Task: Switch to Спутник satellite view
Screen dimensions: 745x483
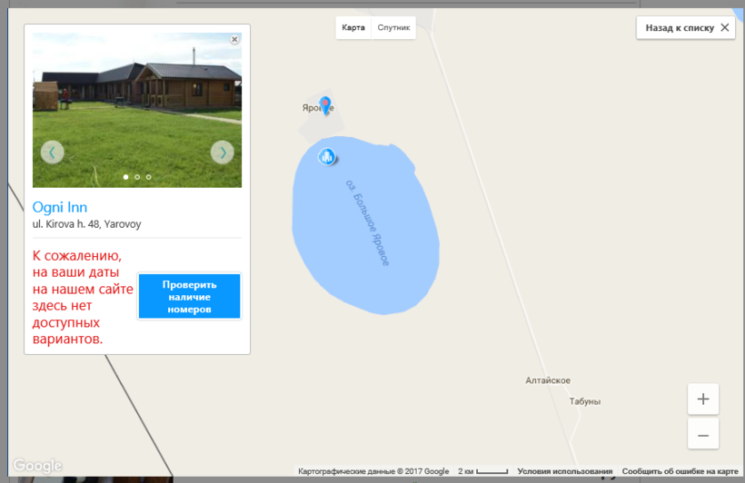Action: [x=393, y=28]
